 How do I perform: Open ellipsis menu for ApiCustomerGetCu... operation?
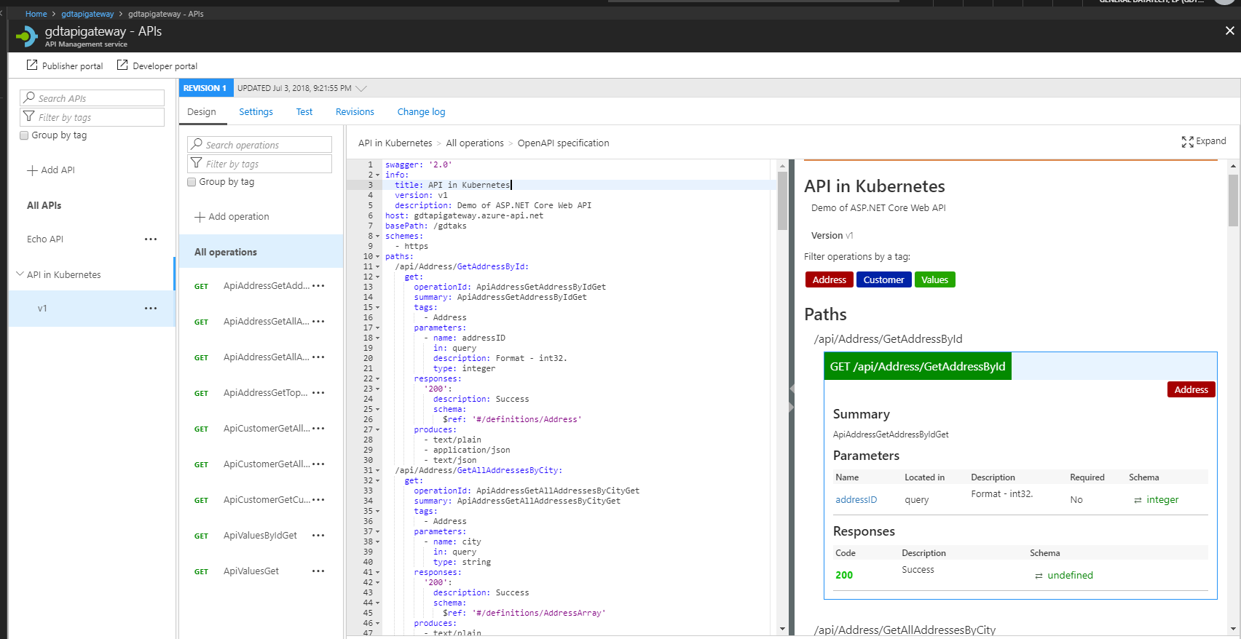coord(318,499)
